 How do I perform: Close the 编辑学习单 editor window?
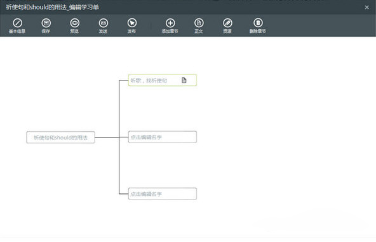coord(366,8)
